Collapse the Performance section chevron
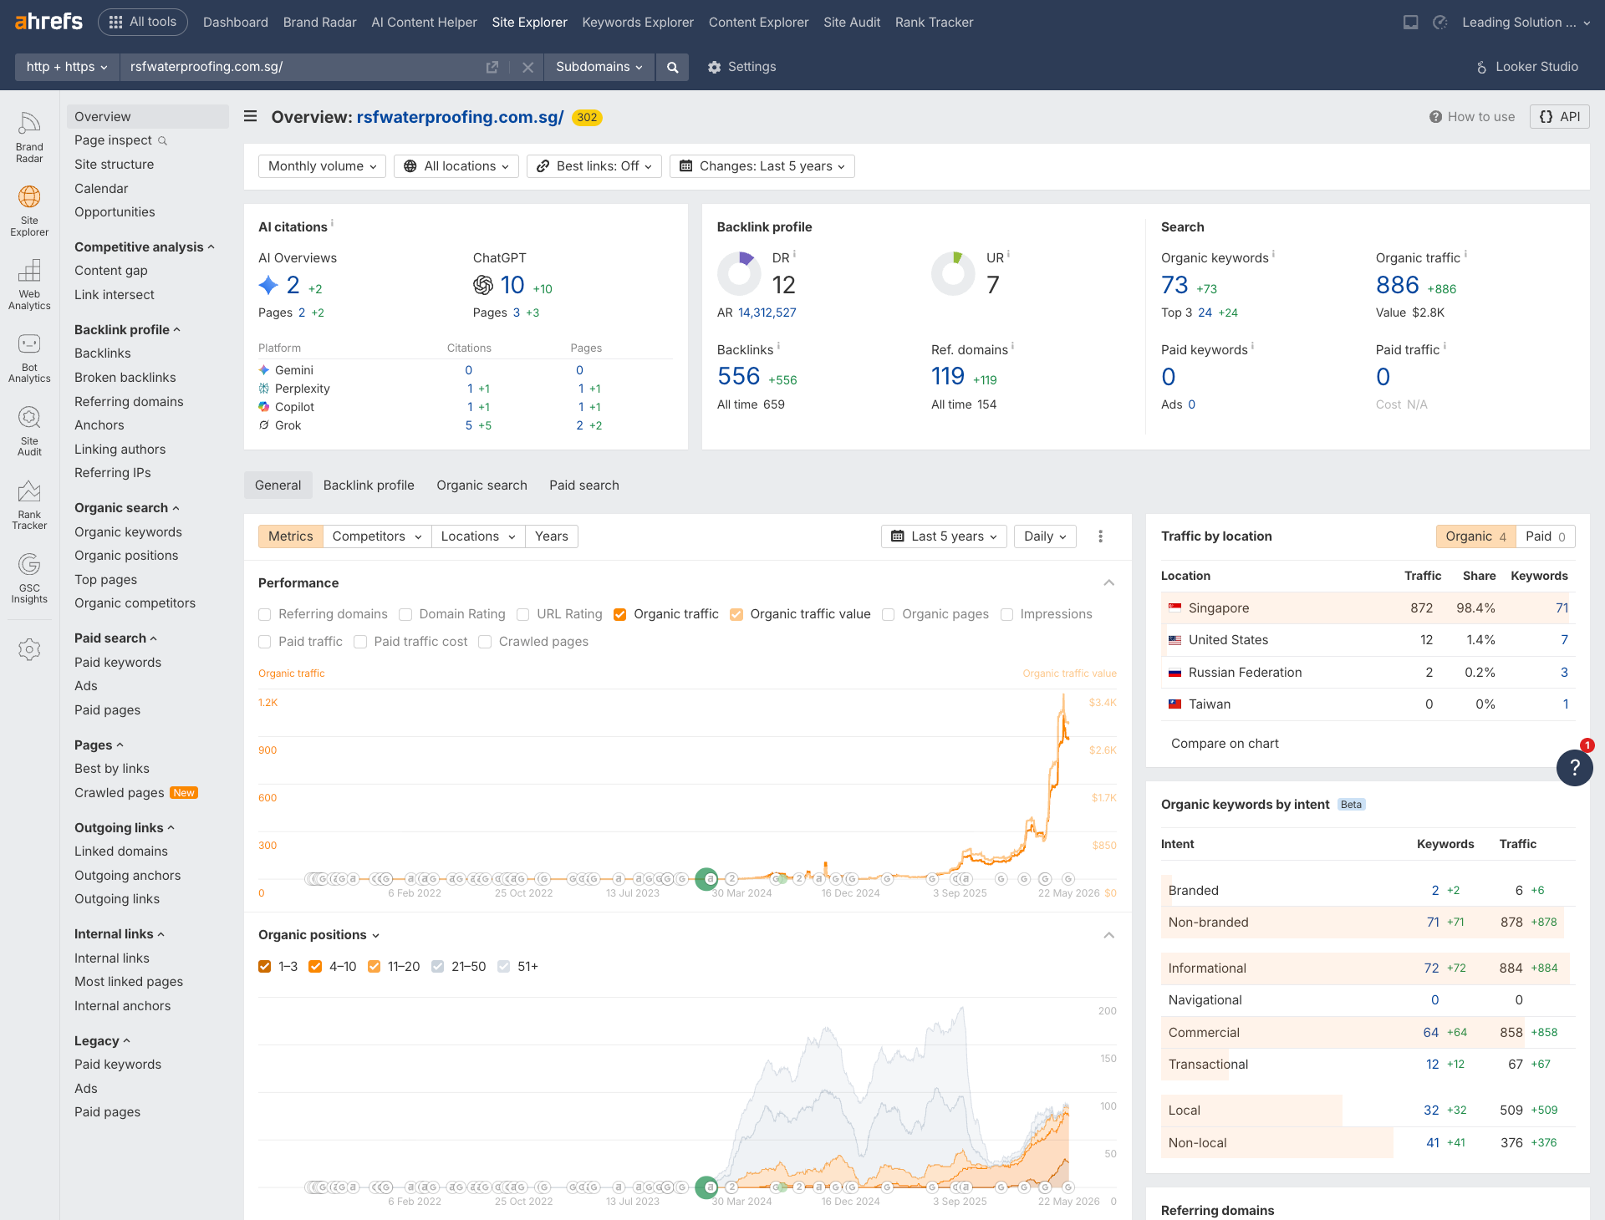Screen dimensions: 1605x1220 click(x=1109, y=582)
